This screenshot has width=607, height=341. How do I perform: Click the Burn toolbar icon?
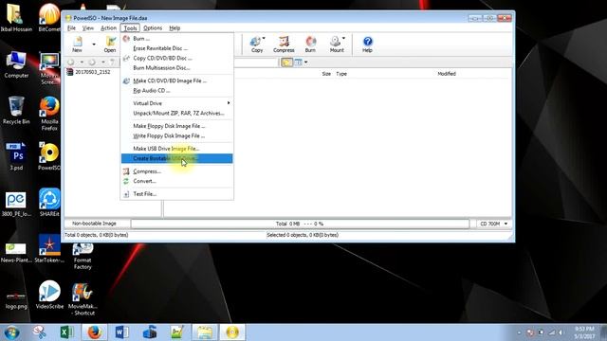(310, 45)
